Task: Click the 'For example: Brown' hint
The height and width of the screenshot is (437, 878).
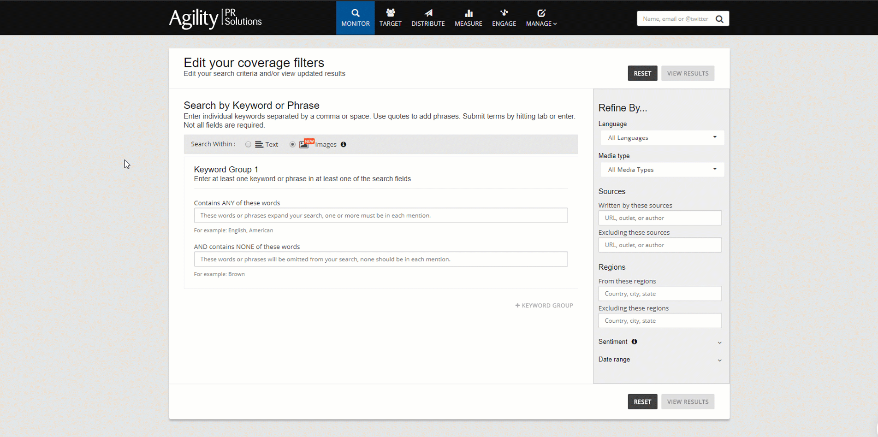Action: (x=219, y=274)
